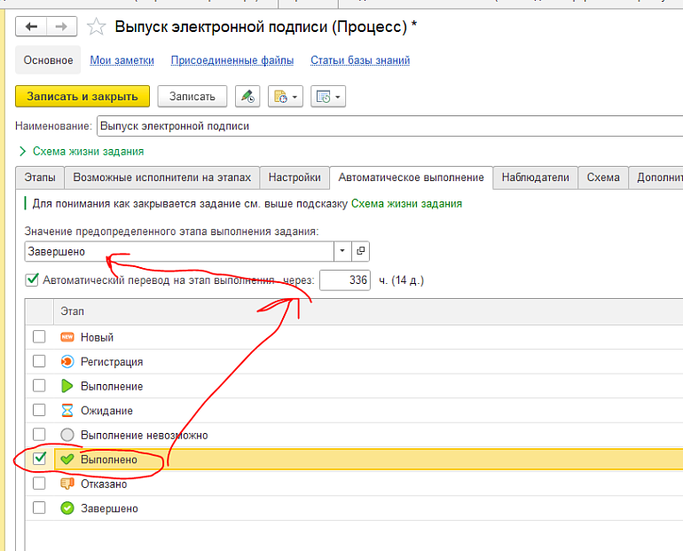Click the forward navigation arrow
The height and width of the screenshot is (551, 683).
(60, 27)
